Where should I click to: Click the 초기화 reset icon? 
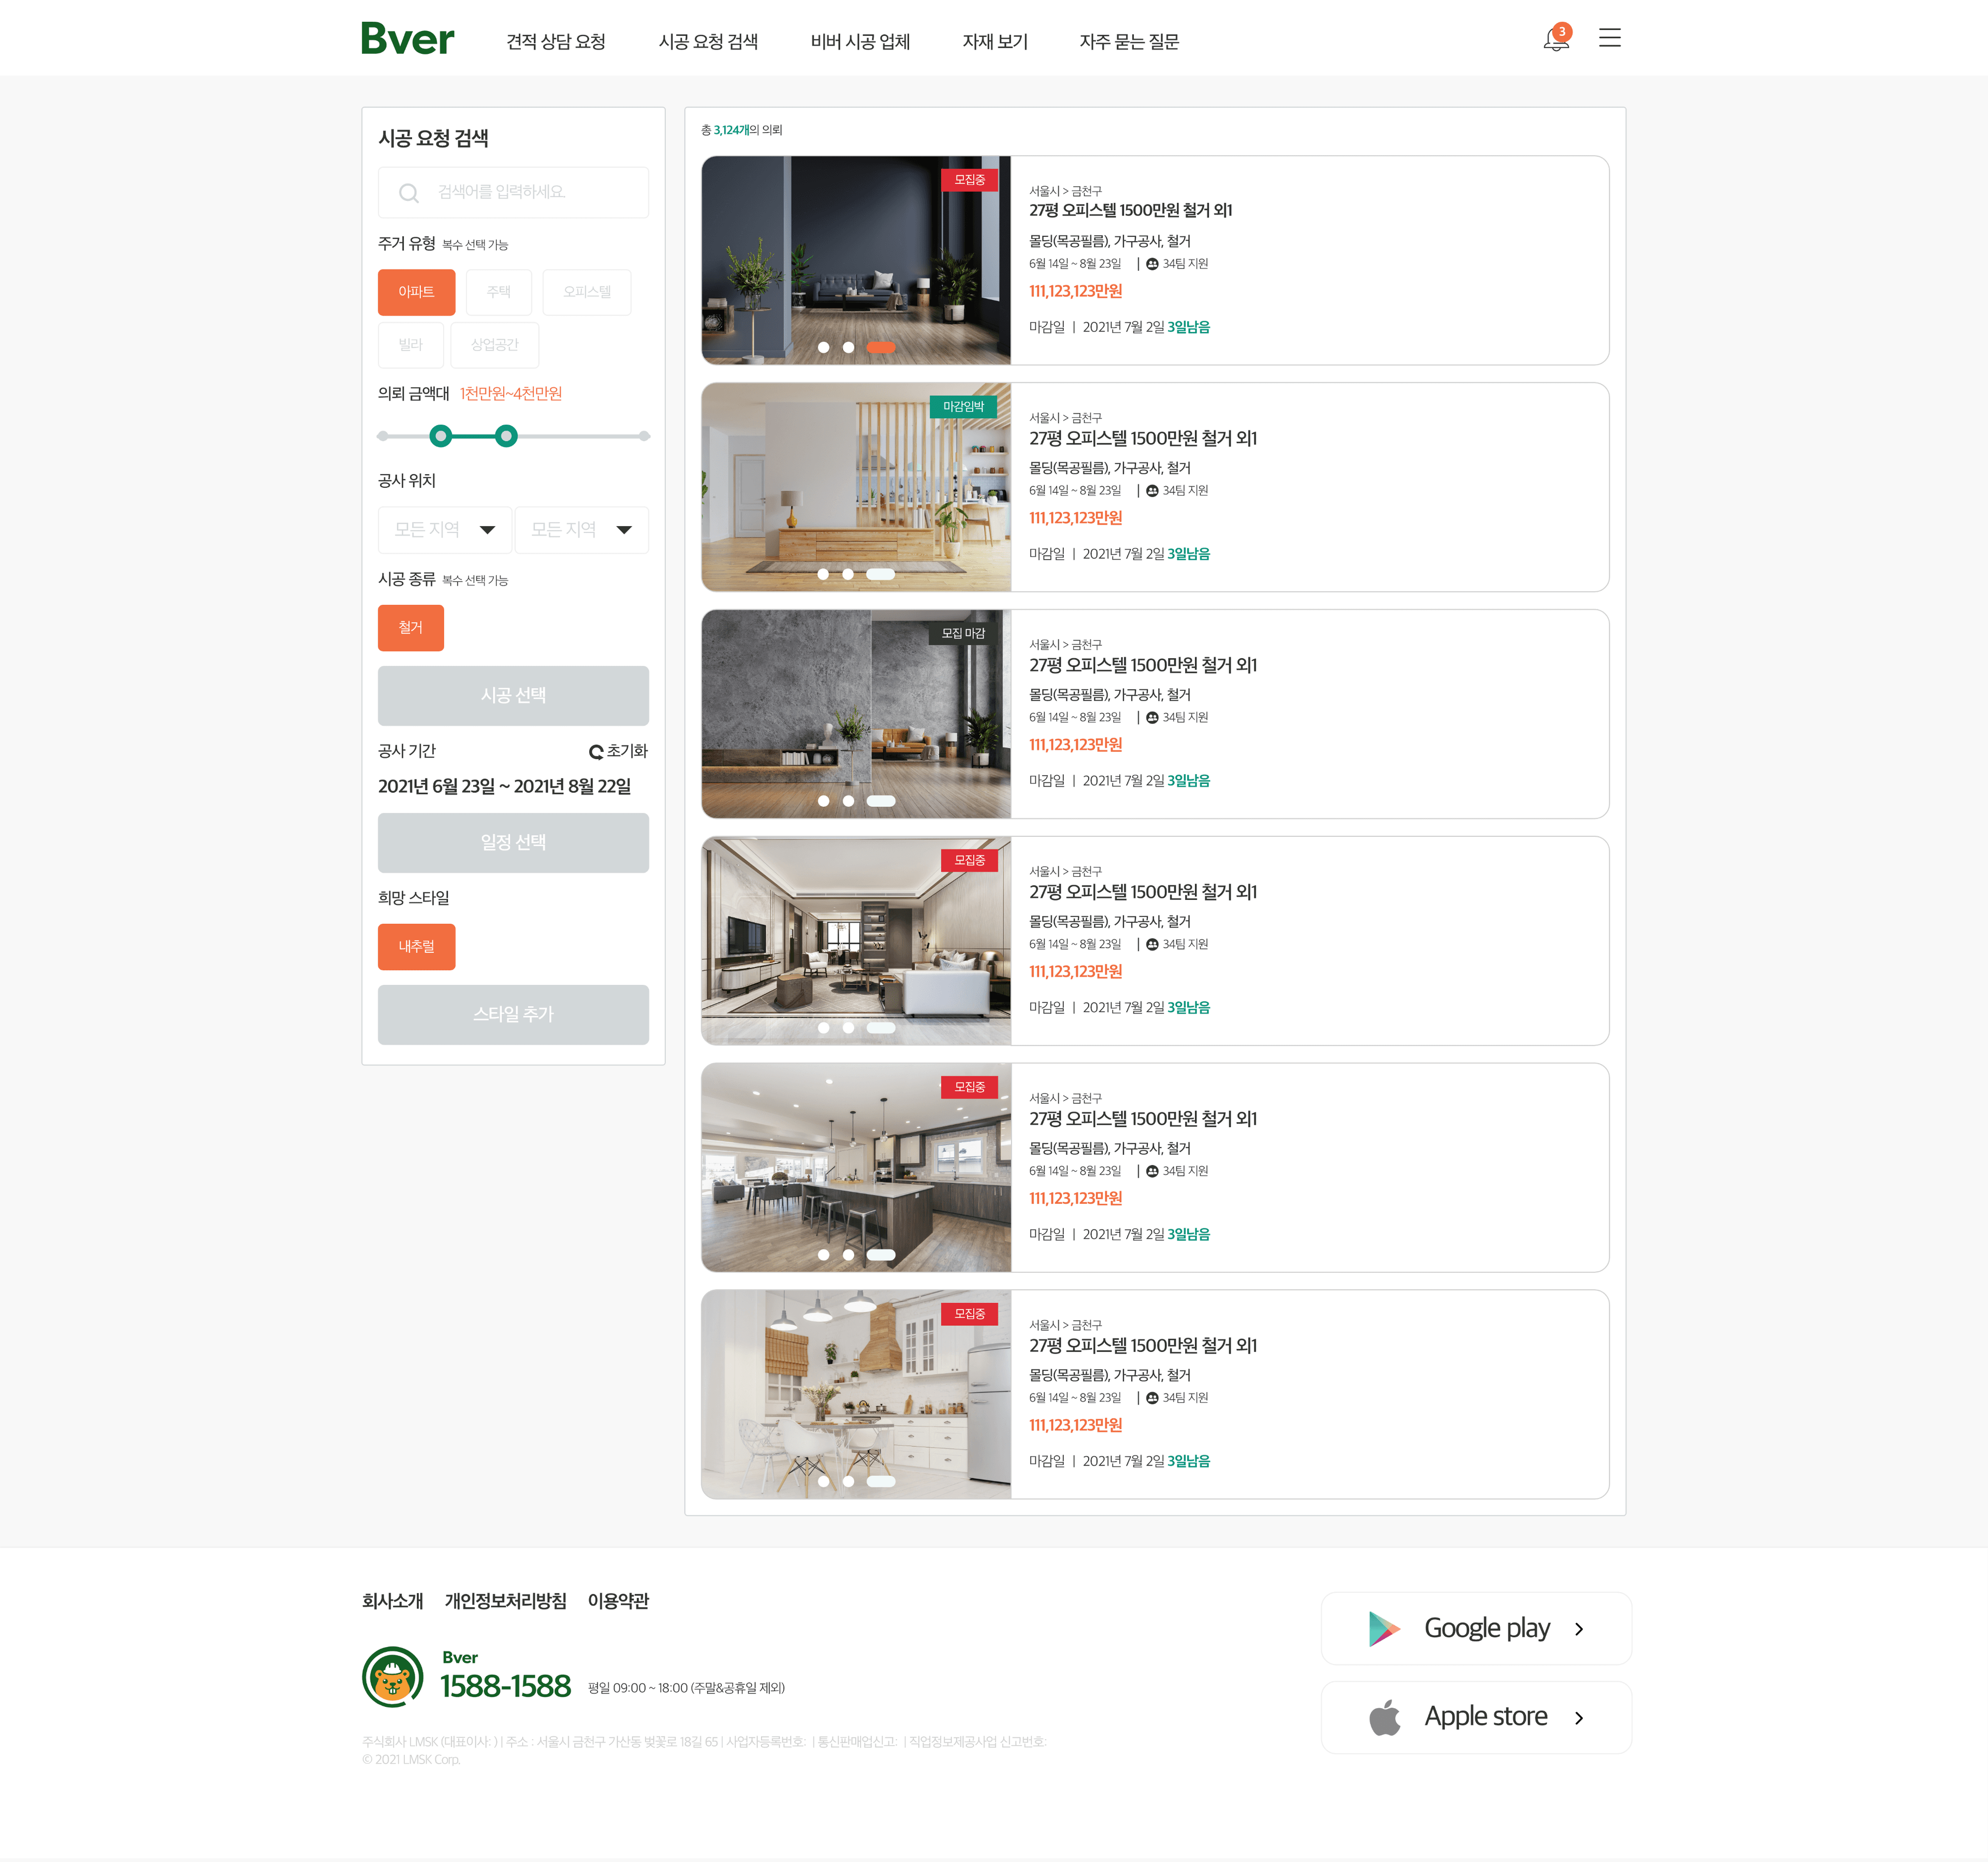pos(595,752)
